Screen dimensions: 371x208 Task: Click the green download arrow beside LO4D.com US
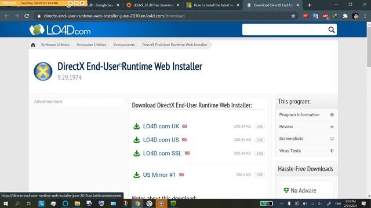(137, 140)
